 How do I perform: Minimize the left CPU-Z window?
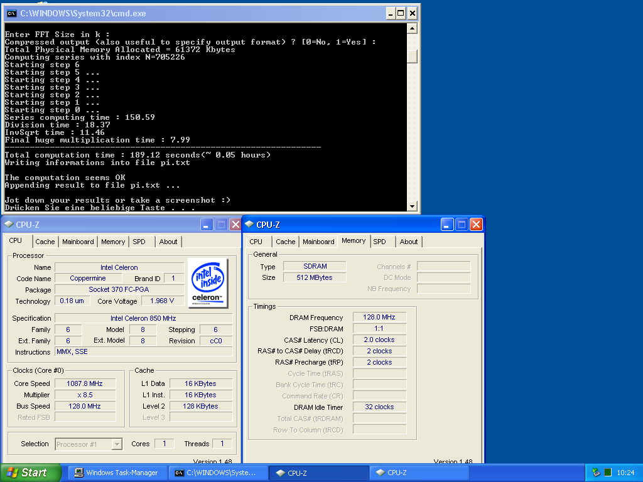(206, 225)
